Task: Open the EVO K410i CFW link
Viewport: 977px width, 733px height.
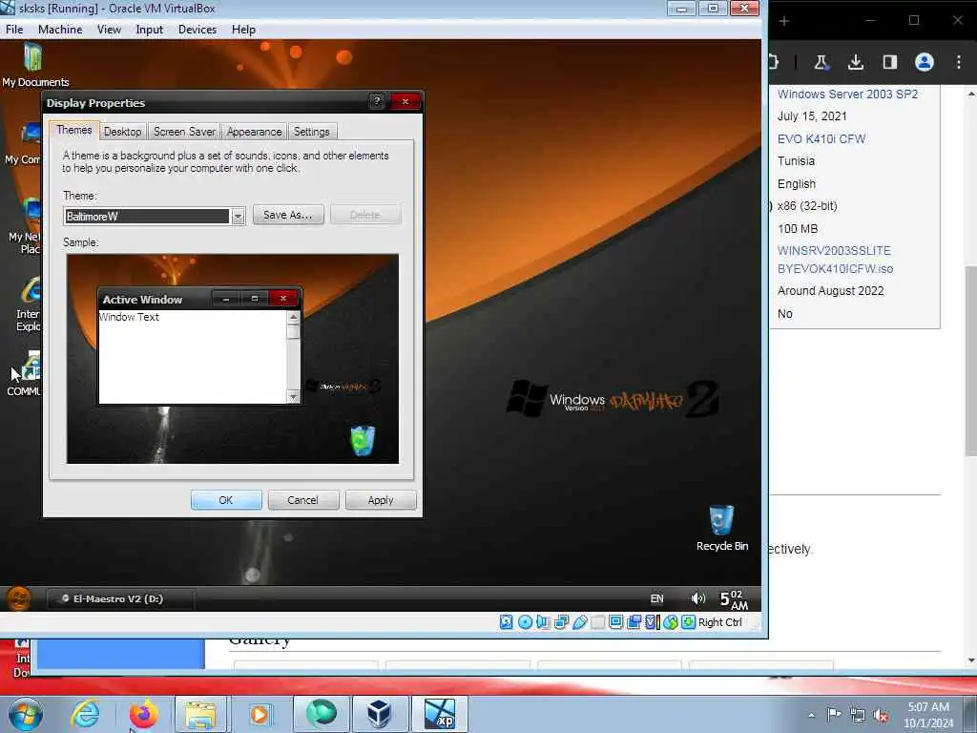Action: (x=821, y=139)
